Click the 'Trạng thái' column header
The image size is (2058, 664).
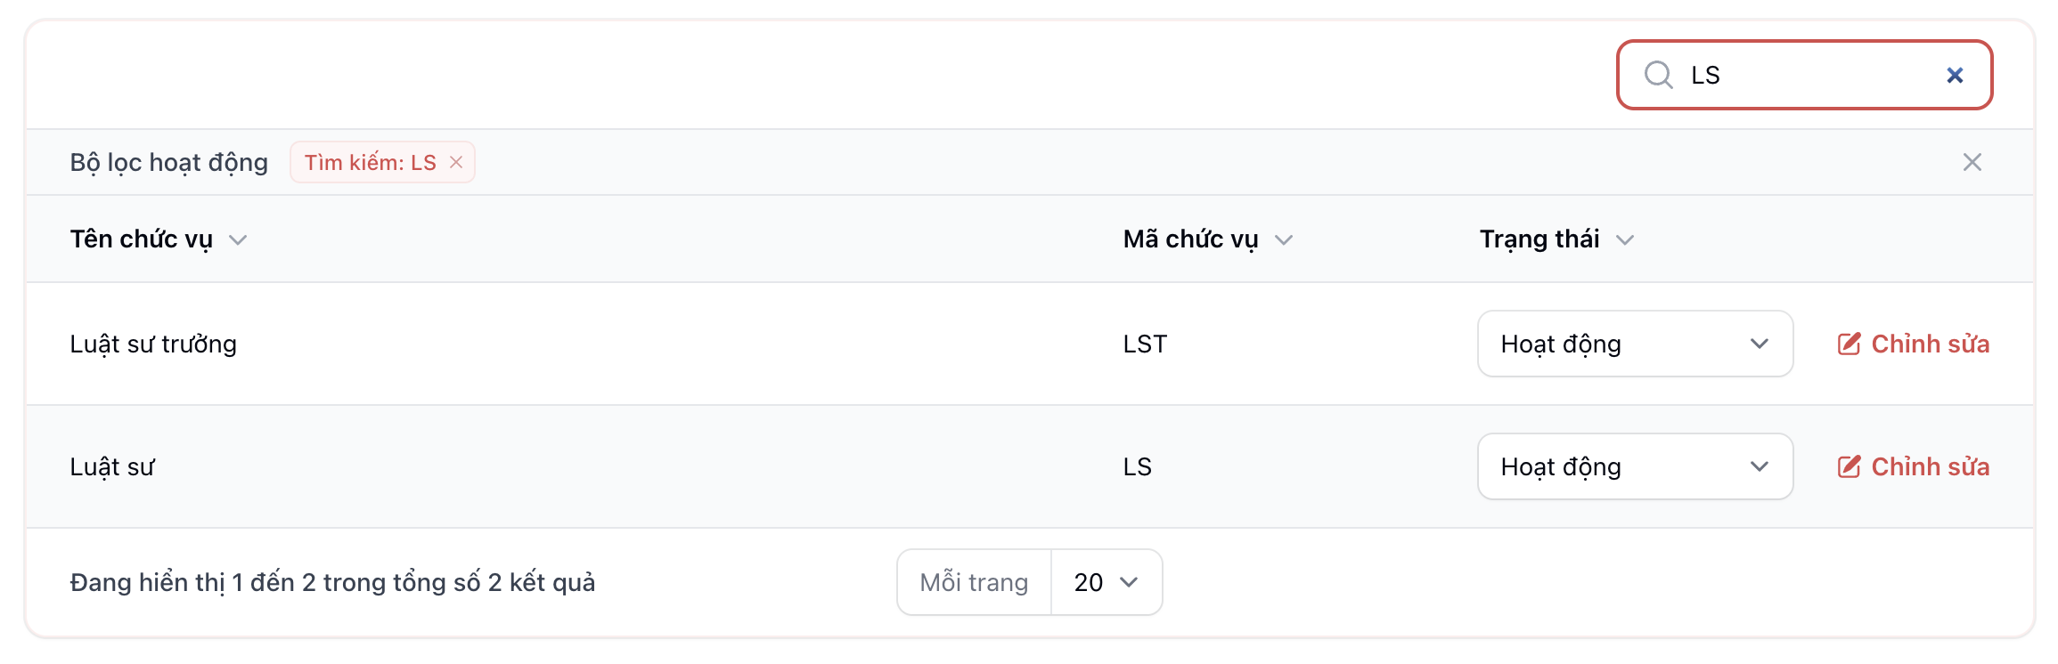pyautogui.click(x=1539, y=239)
